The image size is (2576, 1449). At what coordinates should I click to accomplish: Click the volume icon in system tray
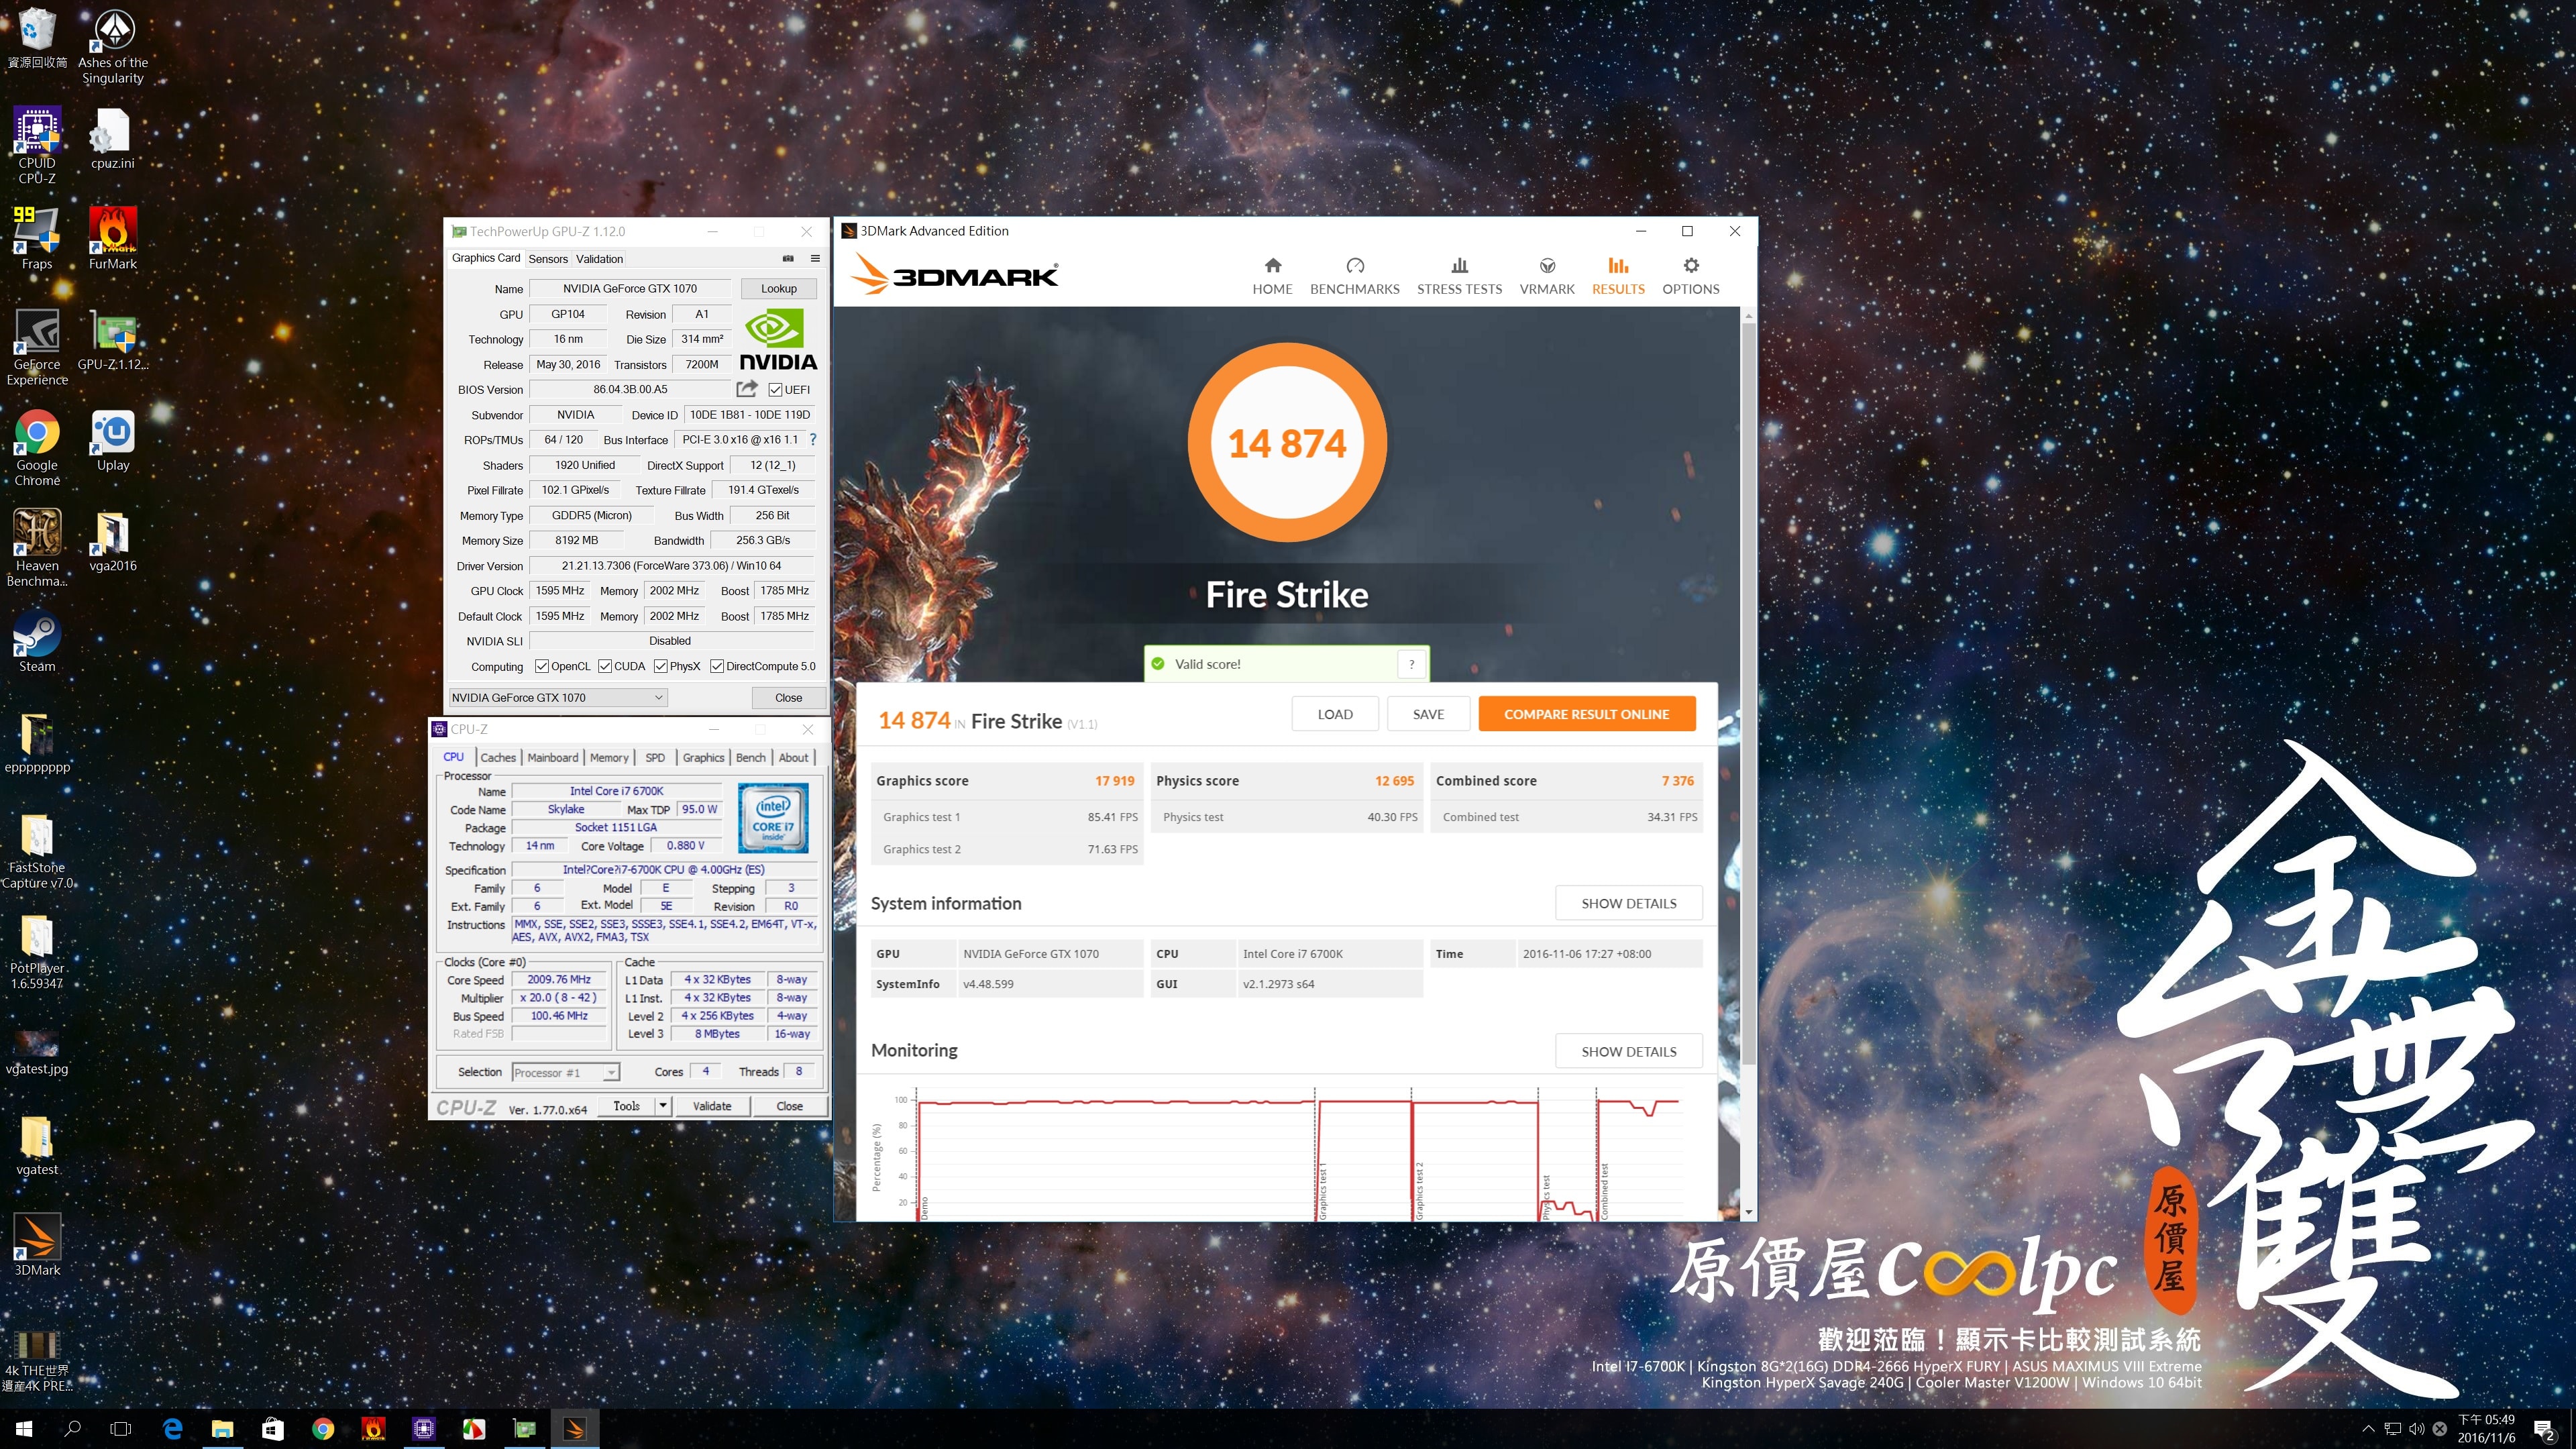click(2416, 1429)
